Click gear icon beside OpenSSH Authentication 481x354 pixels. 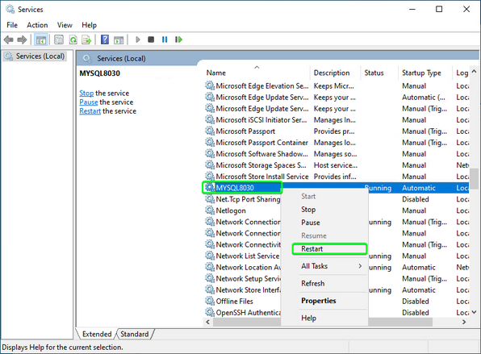[210, 313]
